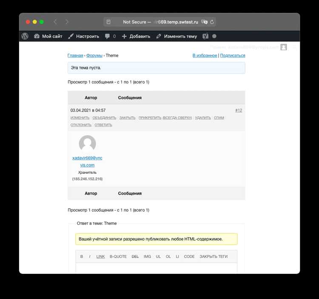Insert code tag with CODE button
The image size is (319, 299).
click(x=189, y=256)
